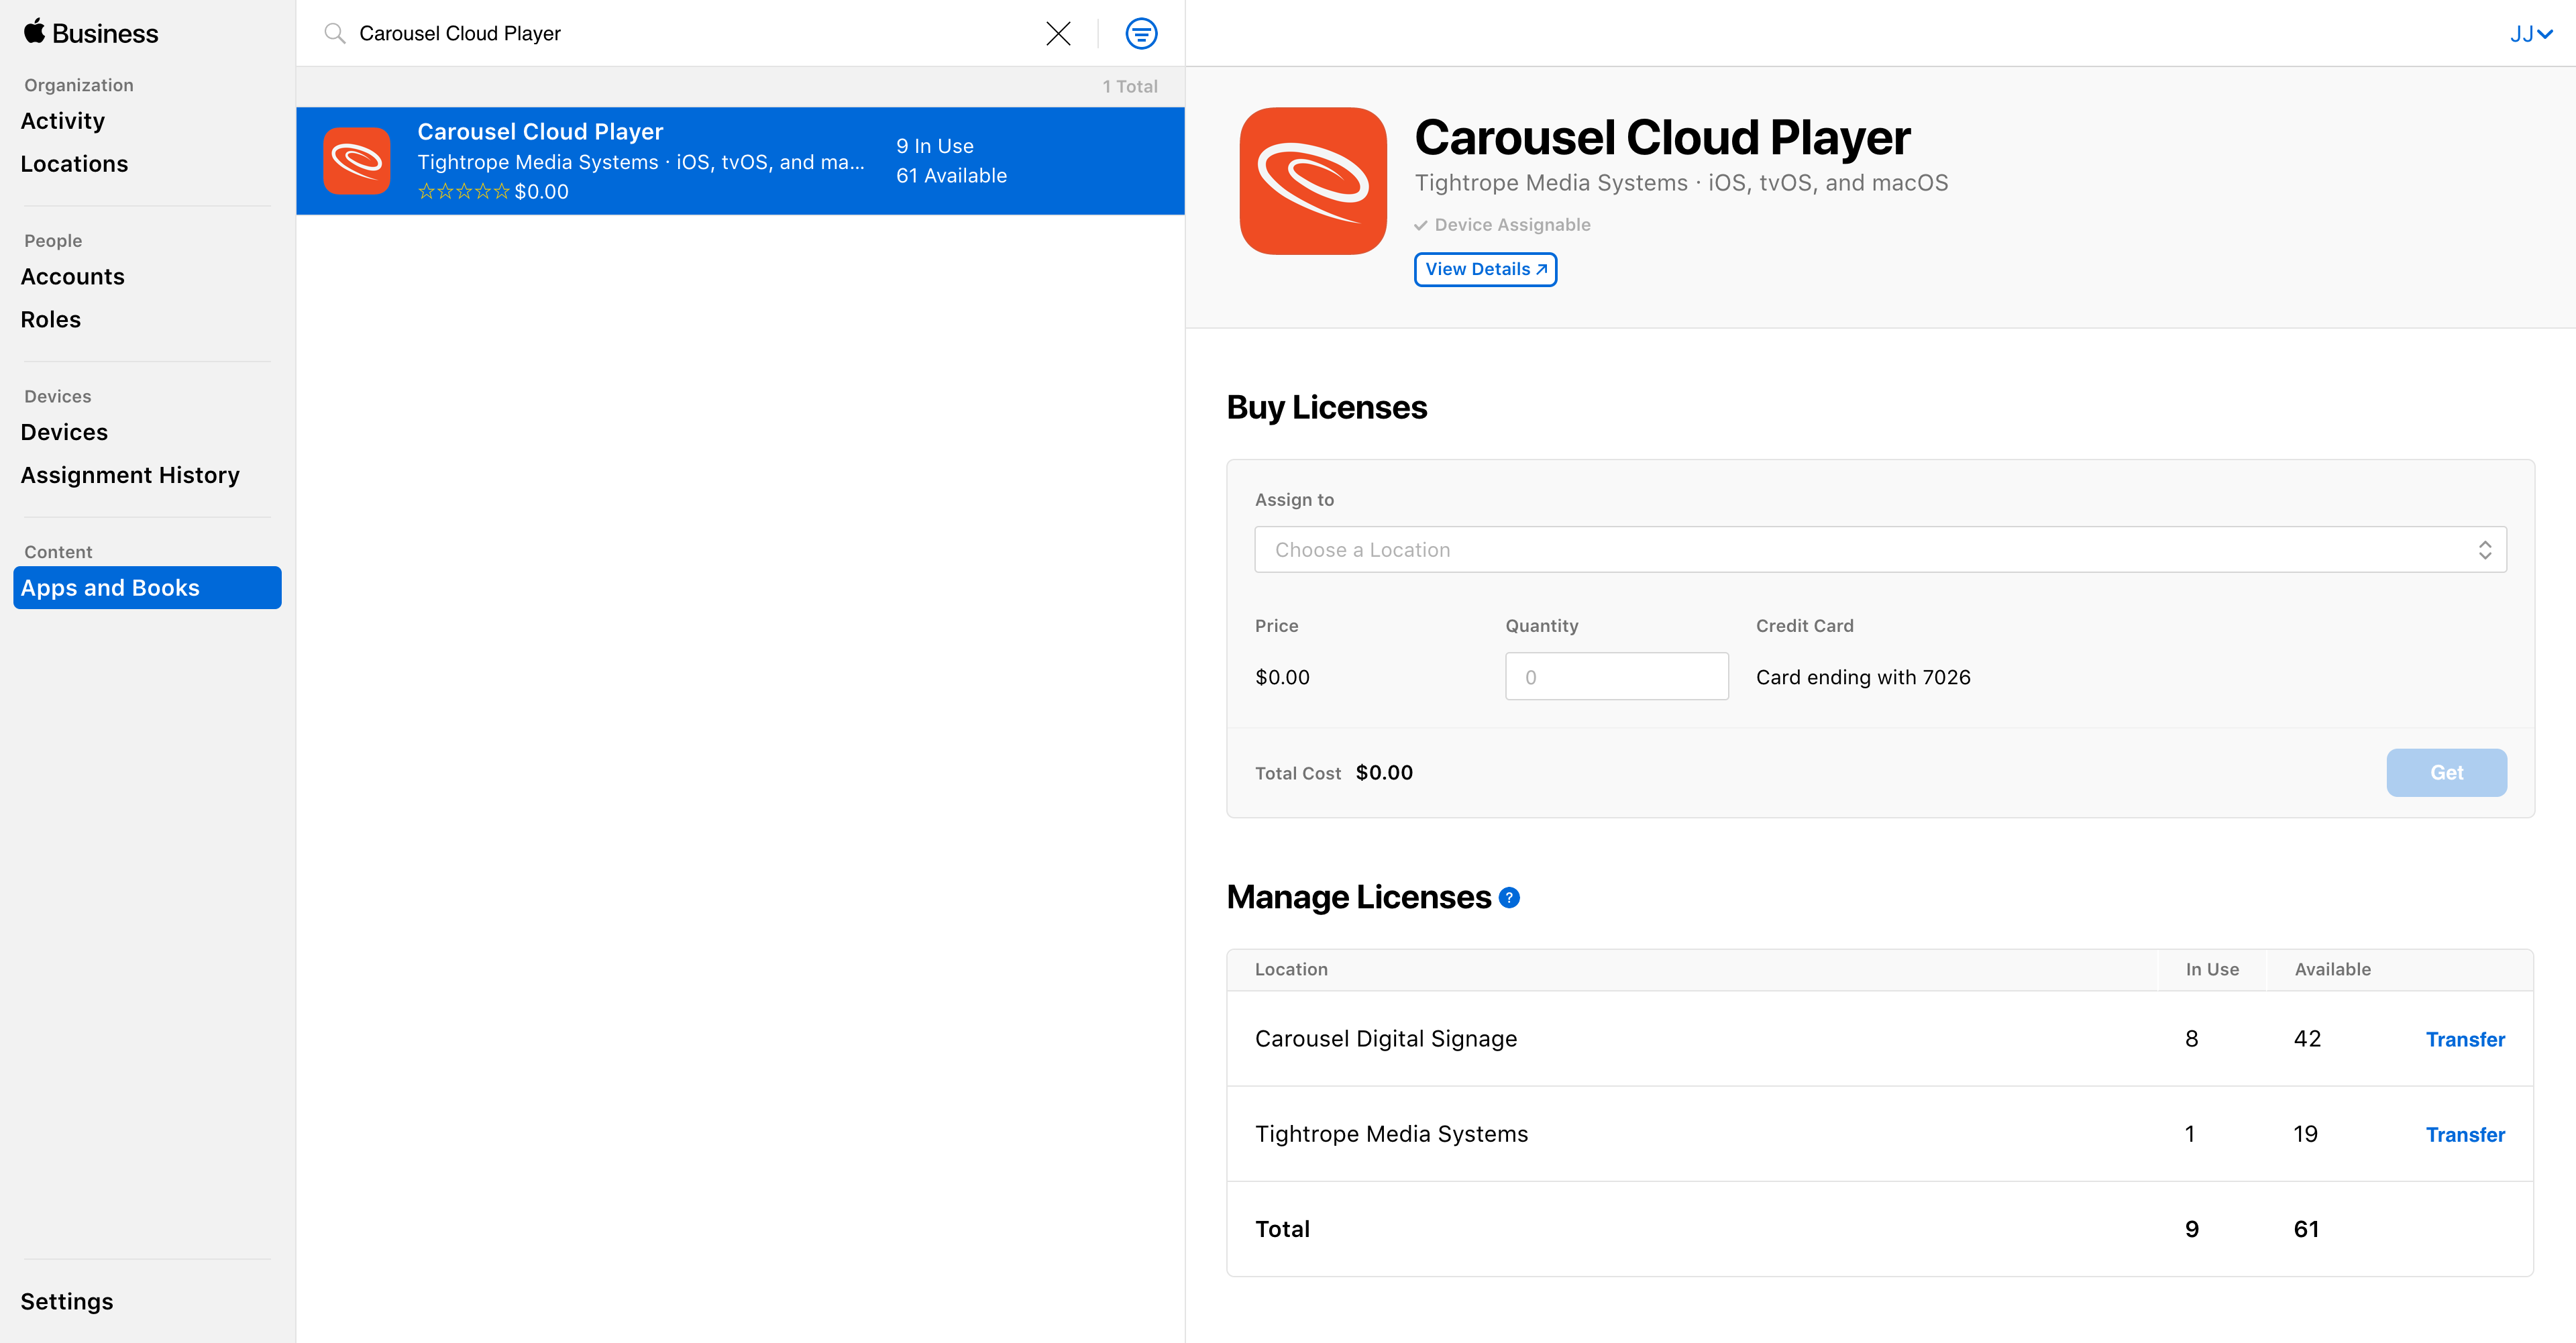Open Apps and Books in sidebar
2576x1343 pixels.
110,587
